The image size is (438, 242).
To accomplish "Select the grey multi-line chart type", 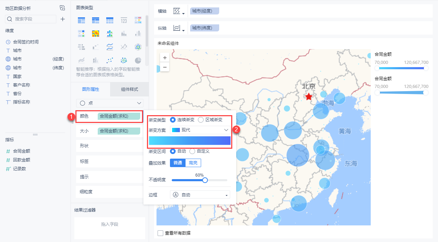I will click(x=124, y=47).
